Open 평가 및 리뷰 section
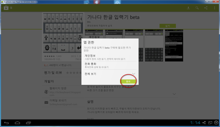Viewport: 220px width, 127px height. 53,73
